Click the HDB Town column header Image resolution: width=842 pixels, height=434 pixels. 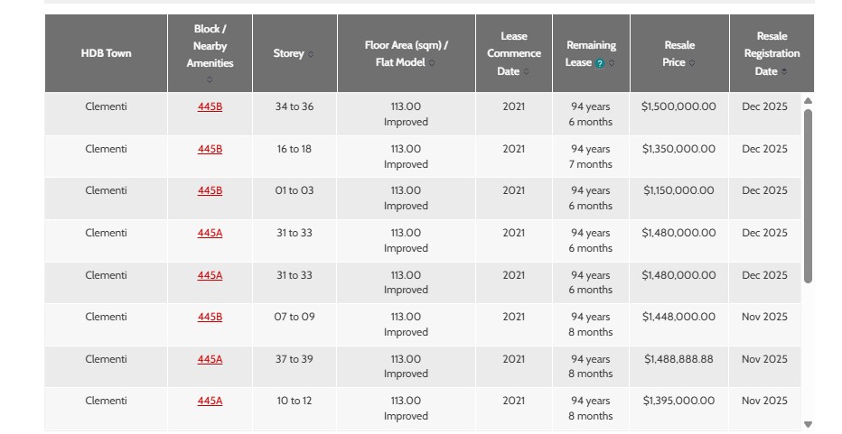point(106,53)
